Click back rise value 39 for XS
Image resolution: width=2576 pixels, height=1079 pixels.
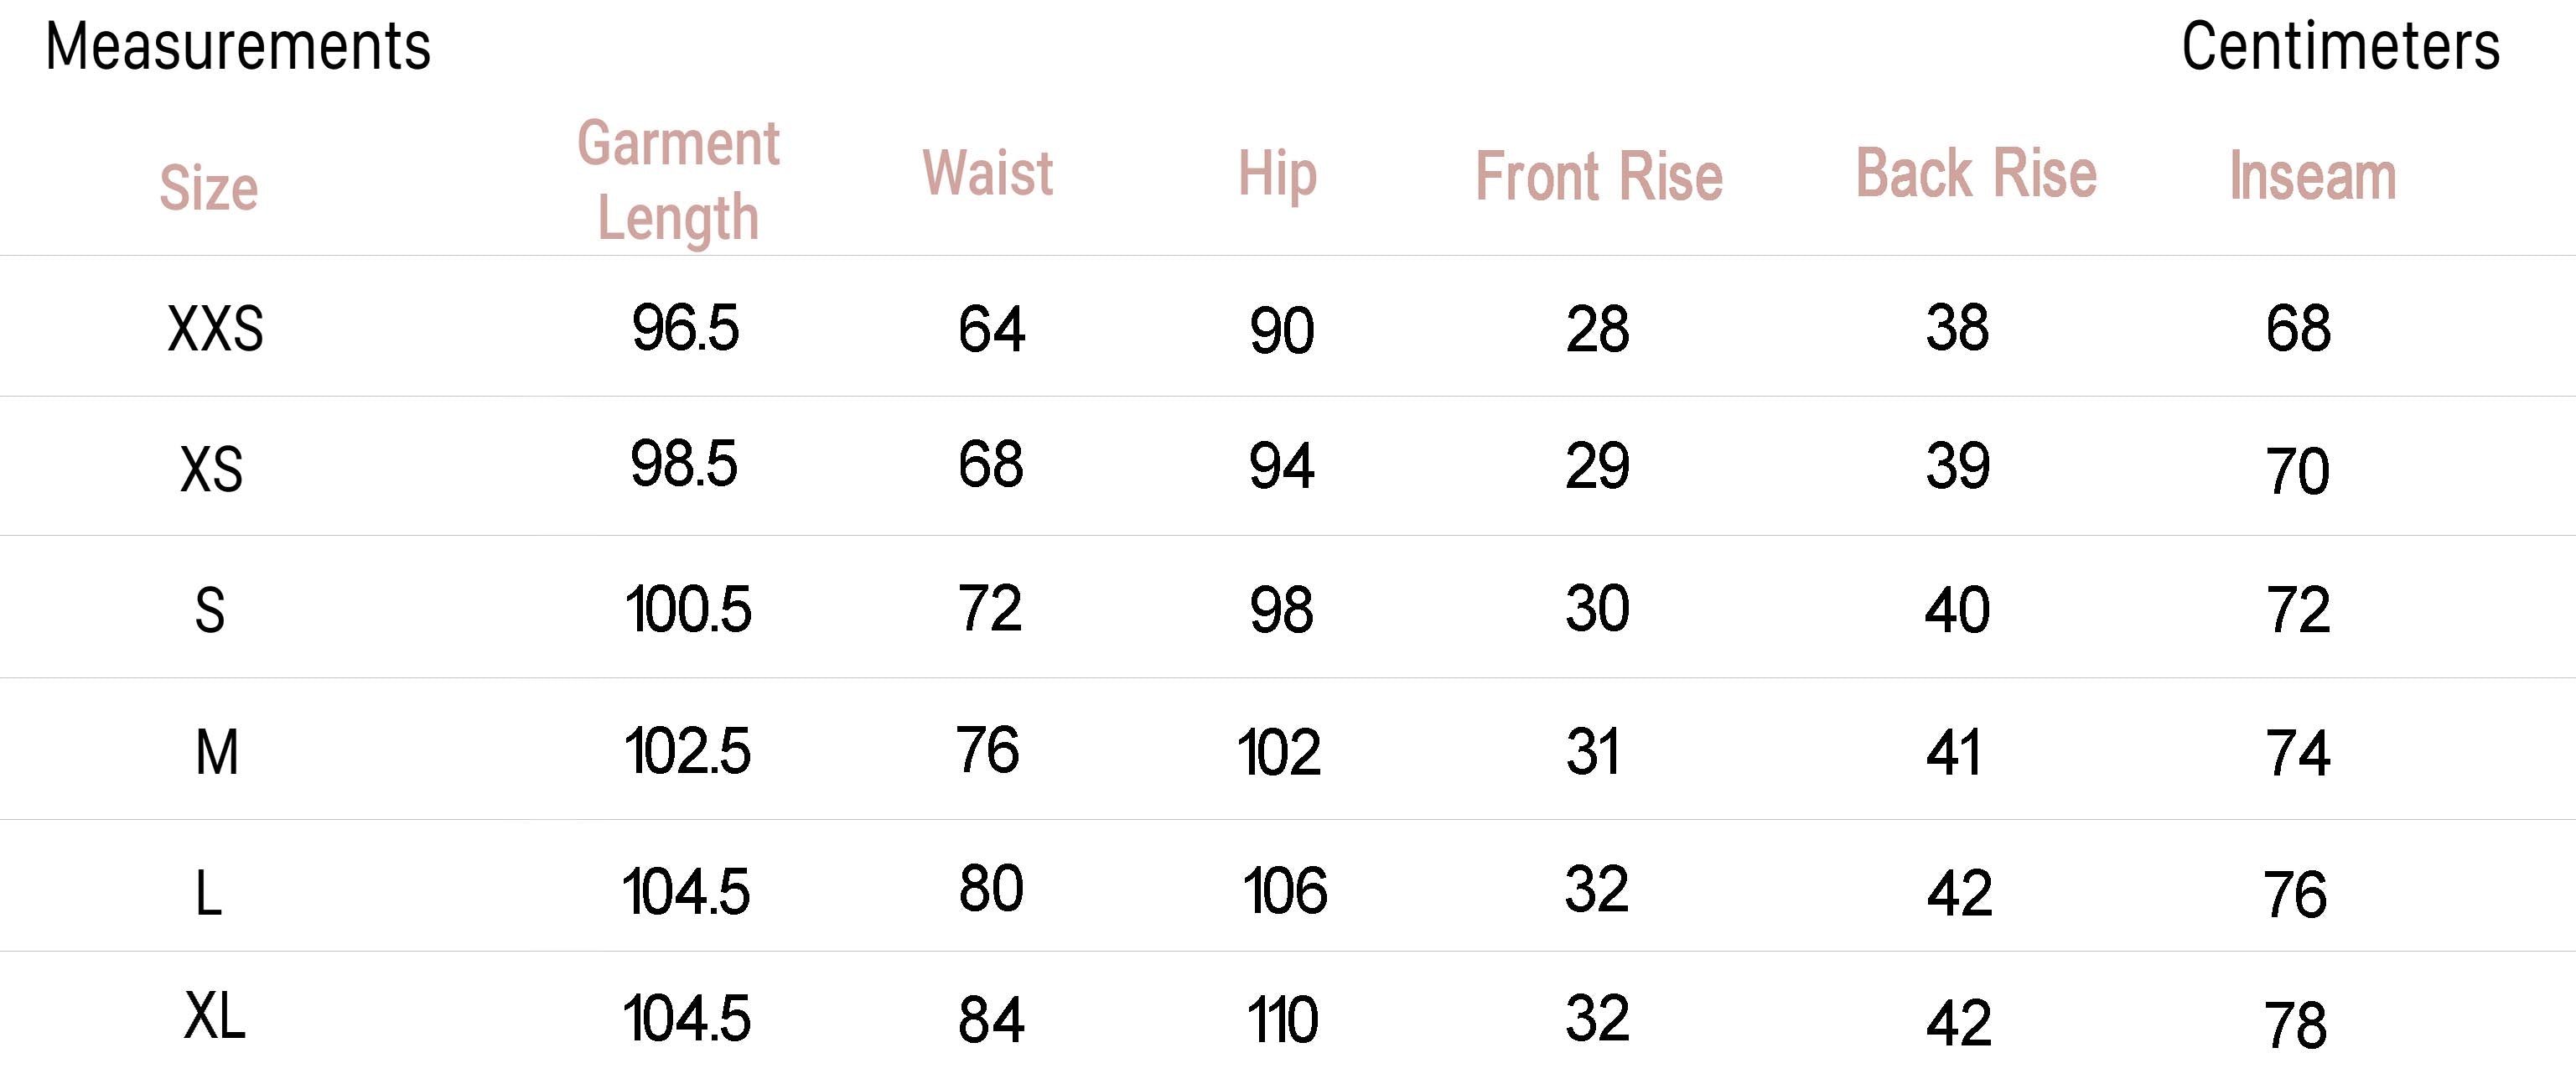1957,466
